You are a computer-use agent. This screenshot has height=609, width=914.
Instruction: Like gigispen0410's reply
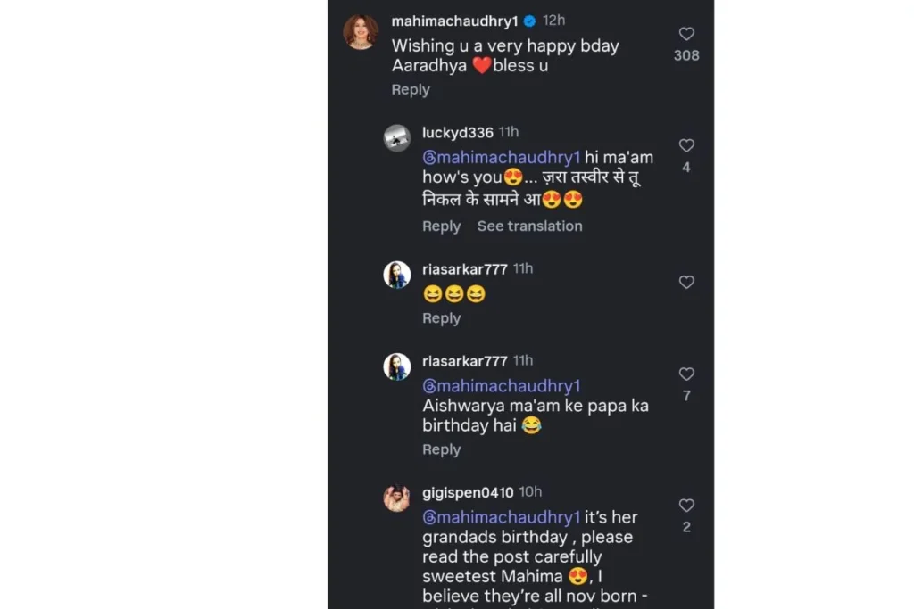[x=686, y=506]
